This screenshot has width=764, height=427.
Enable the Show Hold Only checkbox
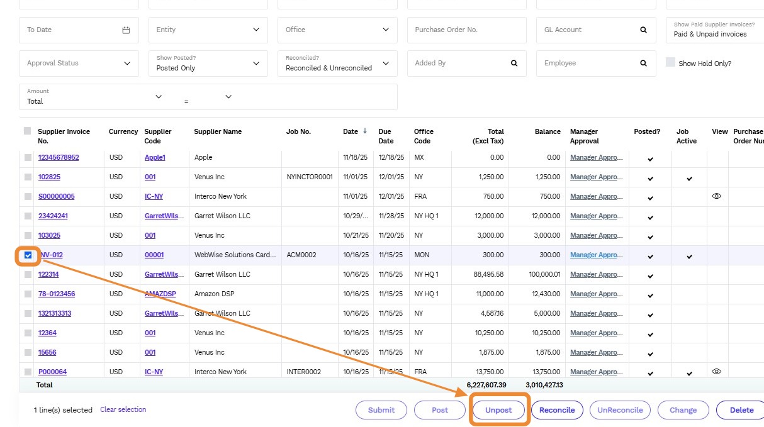671,63
